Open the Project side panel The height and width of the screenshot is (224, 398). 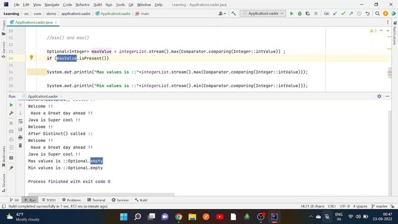point(4,27)
